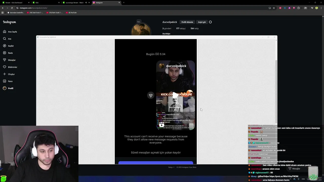324x182 pixels.
Task: Open the apps grid in bookmarks bar
Action: (x=3, y=12)
